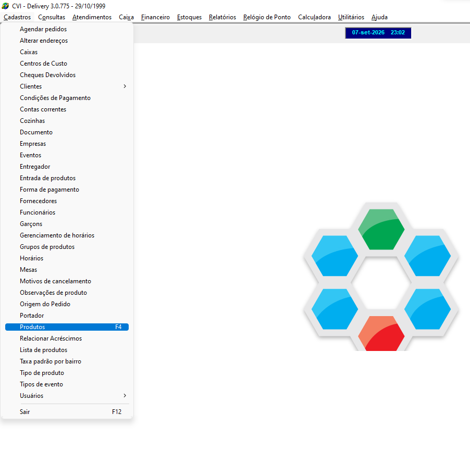470x452 pixels.
Task: Open the Consultas menu
Action: coord(52,17)
